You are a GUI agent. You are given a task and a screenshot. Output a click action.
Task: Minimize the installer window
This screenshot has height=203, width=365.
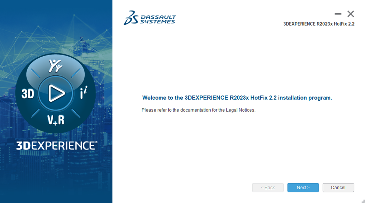(338, 14)
